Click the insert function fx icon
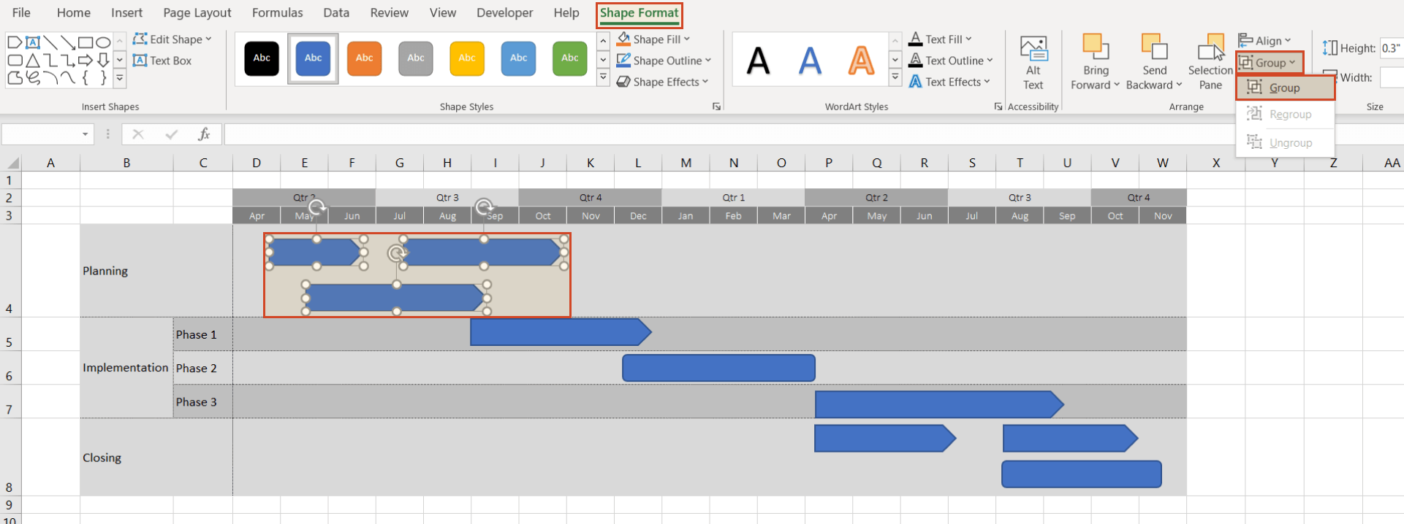Viewport: 1404px width, 524px height. [x=204, y=134]
